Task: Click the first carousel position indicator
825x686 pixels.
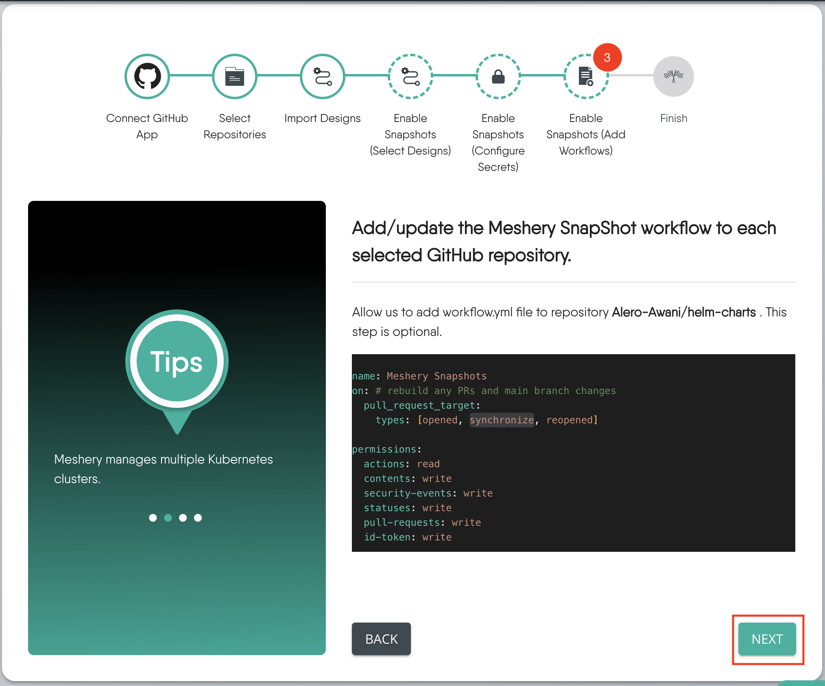Action: tap(153, 518)
